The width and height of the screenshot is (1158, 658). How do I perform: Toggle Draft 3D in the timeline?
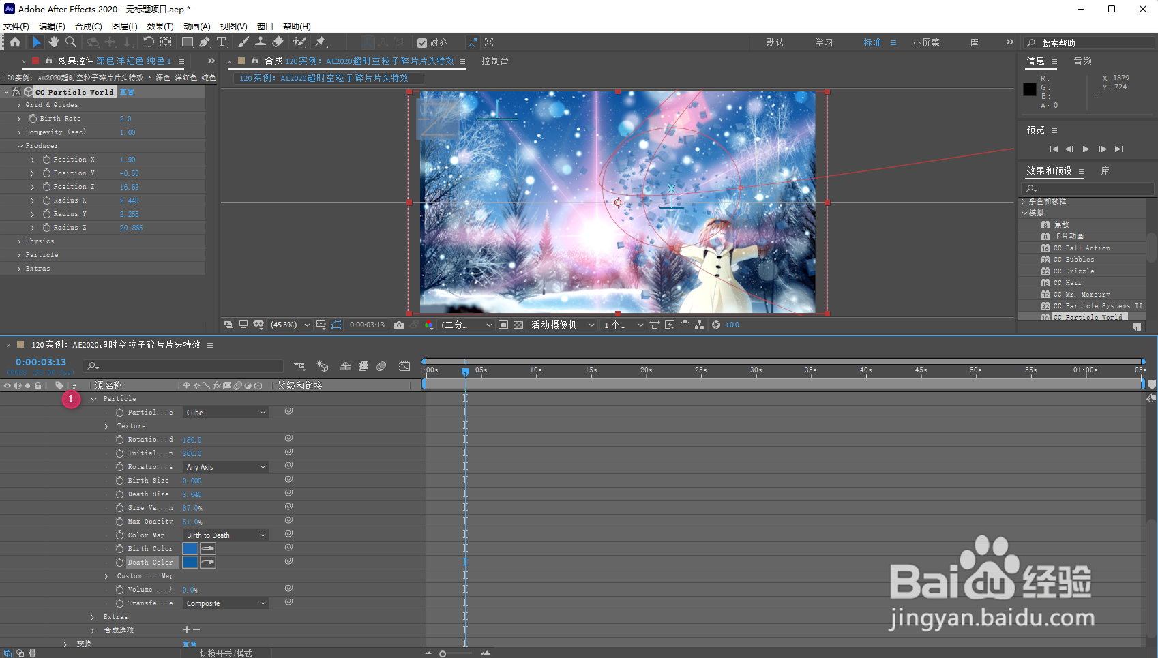click(x=323, y=366)
